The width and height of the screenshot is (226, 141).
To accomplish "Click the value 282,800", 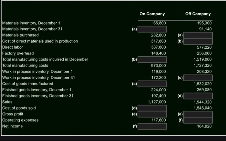I will [159, 35].
